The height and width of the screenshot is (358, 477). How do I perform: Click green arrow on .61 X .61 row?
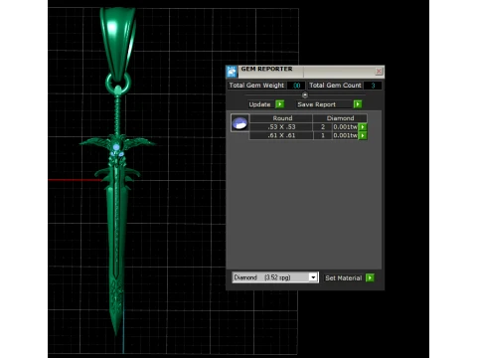(x=363, y=135)
